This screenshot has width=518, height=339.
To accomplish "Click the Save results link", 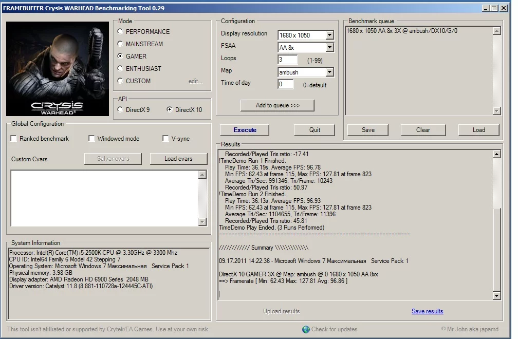I will click(427, 311).
